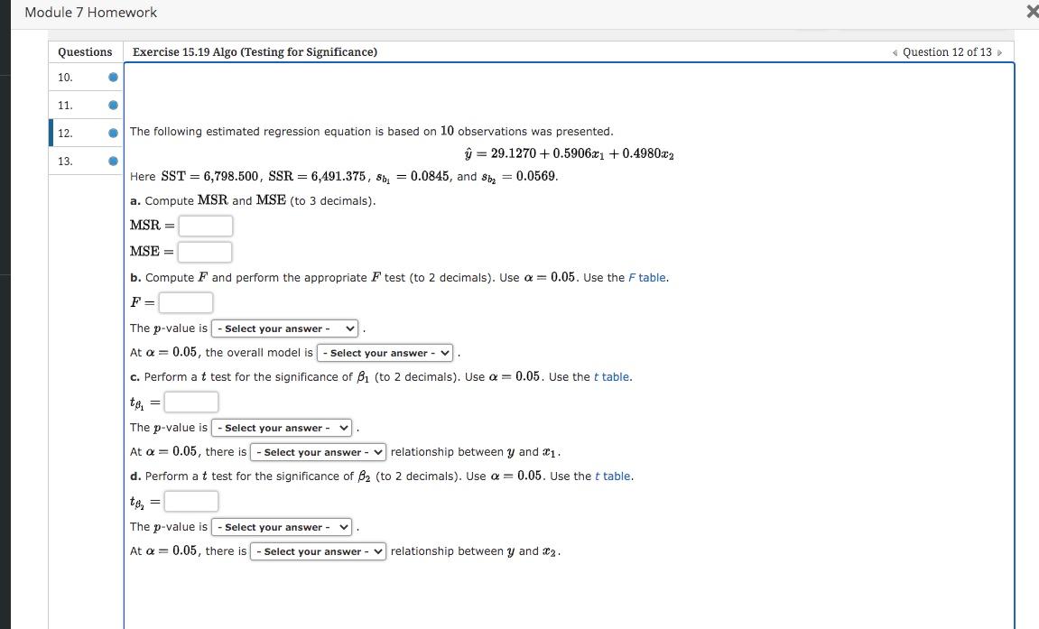This screenshot has width=1039, height=629.
Task: Open the relationship dropdown for y and x1
Action: click(x=318, y=451)
